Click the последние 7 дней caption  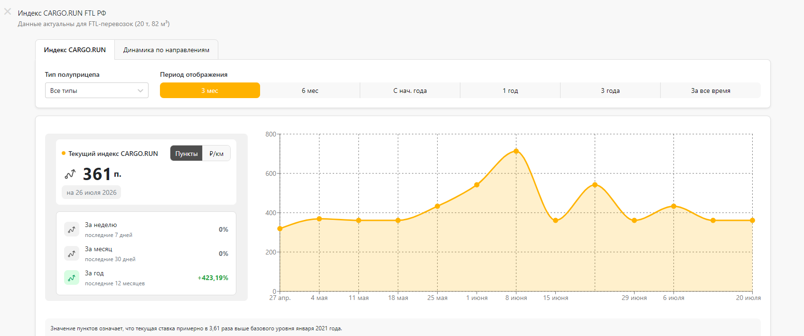tap(109, 235)
